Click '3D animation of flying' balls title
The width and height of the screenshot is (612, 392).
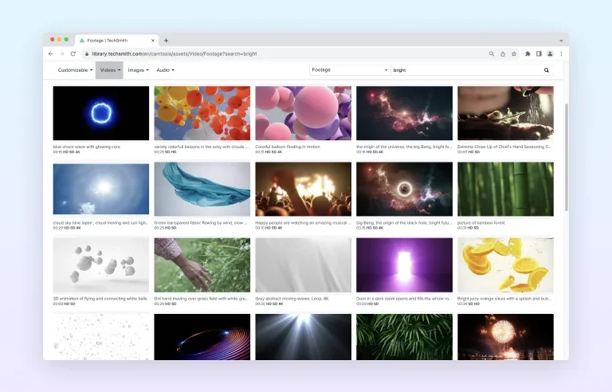coord(100,299)
